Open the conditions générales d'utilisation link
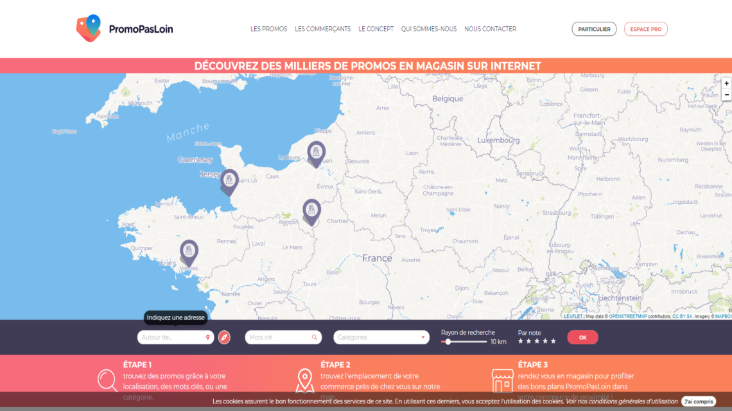Viewport: 732px width, 411px height. (622, 401)
